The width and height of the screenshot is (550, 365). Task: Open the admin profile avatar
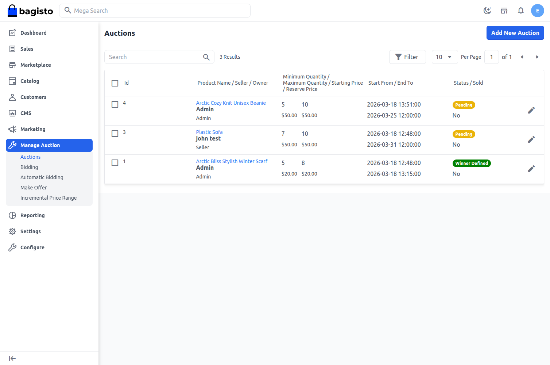pos(537,11)
